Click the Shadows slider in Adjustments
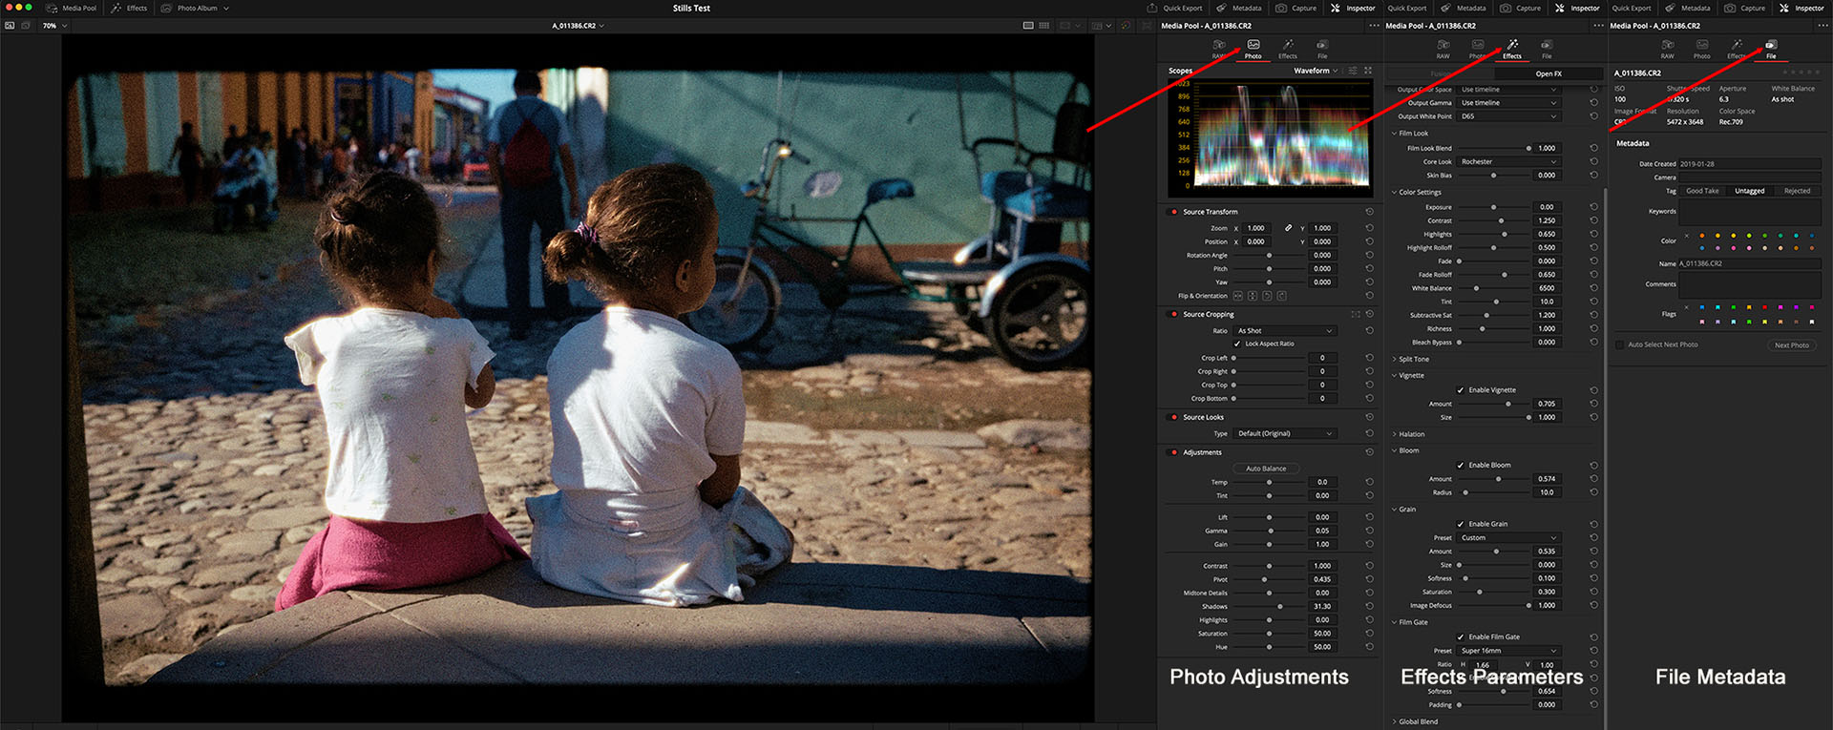Viewport: 1833px width, 730px height. (x=1269, y=606)
